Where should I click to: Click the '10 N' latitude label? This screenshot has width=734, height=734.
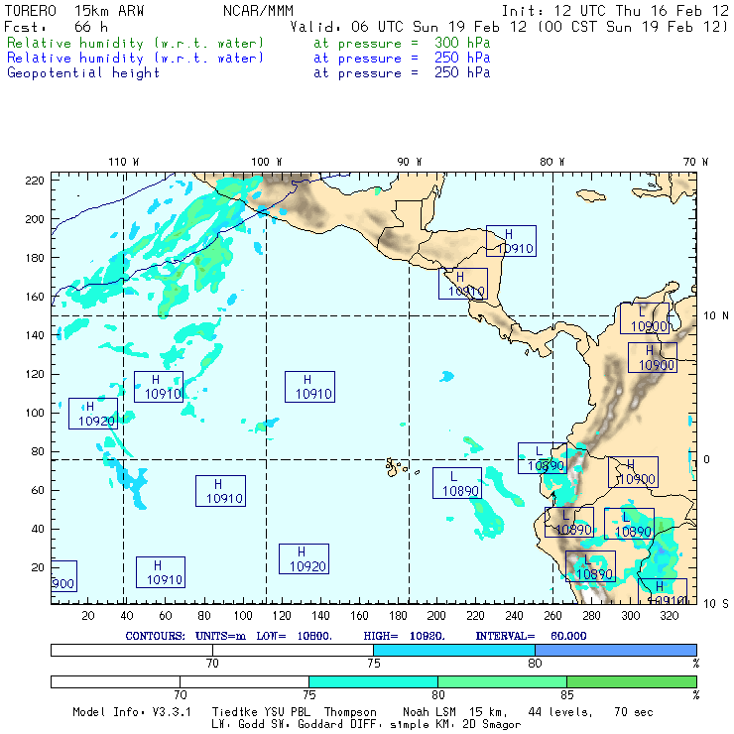tap(716, 316)
